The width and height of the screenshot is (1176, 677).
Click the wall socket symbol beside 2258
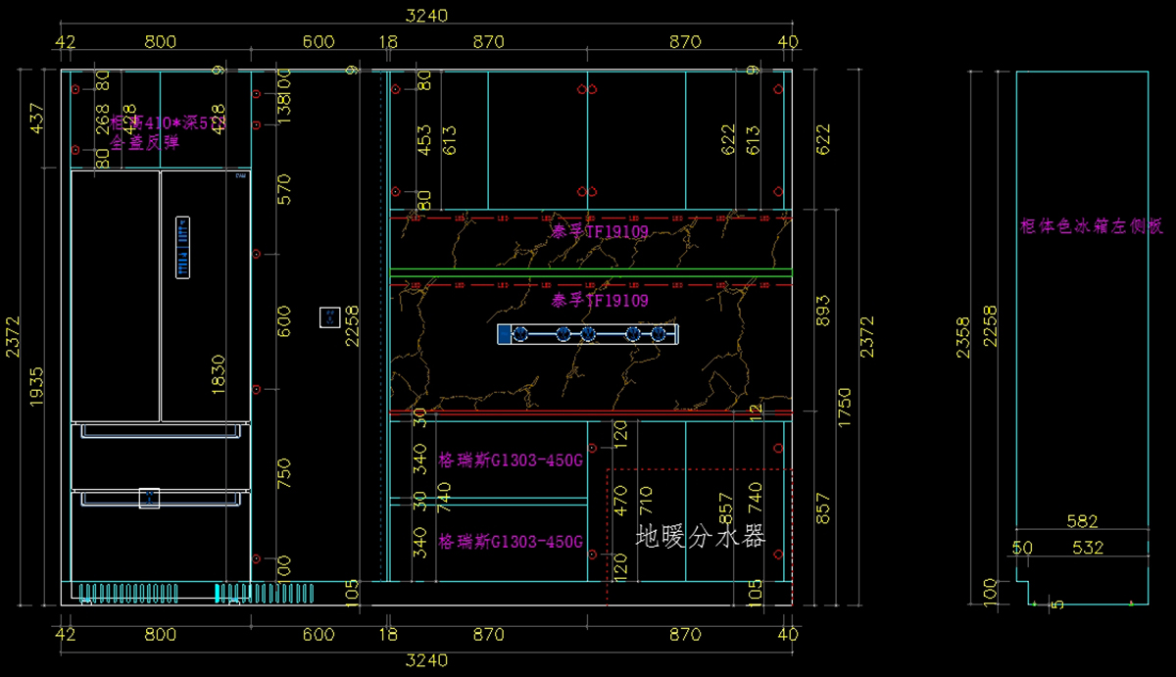click(329, 317)
